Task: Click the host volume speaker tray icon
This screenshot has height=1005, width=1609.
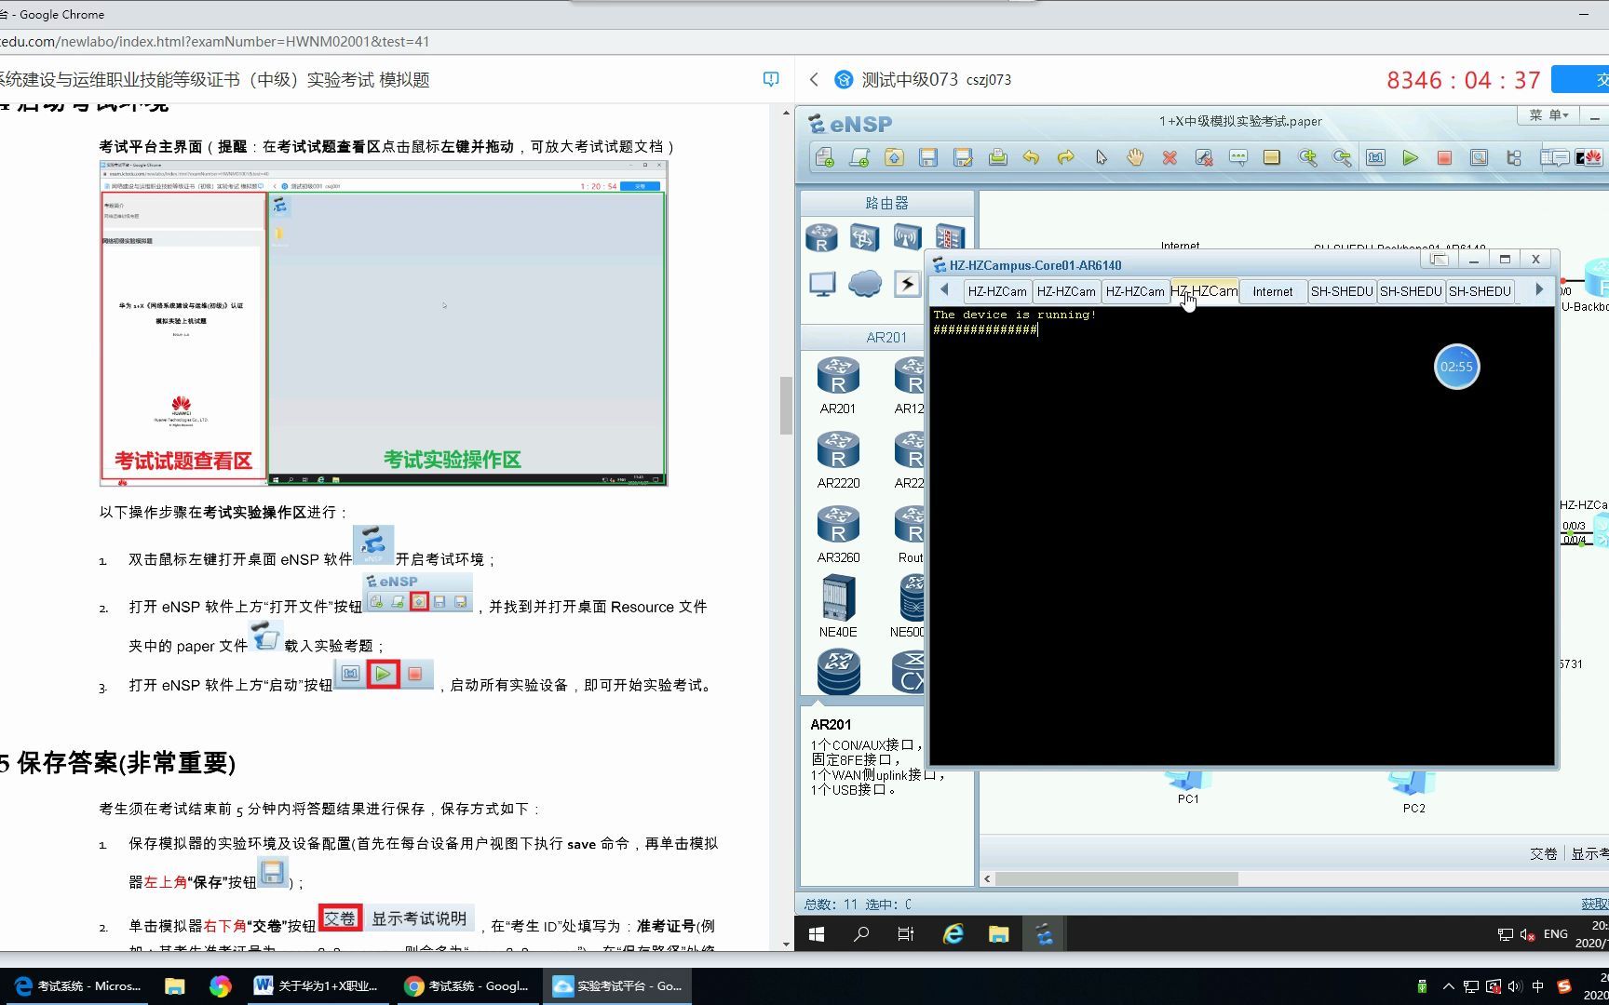Action: pyautogui.click(x=1516, y=986)
